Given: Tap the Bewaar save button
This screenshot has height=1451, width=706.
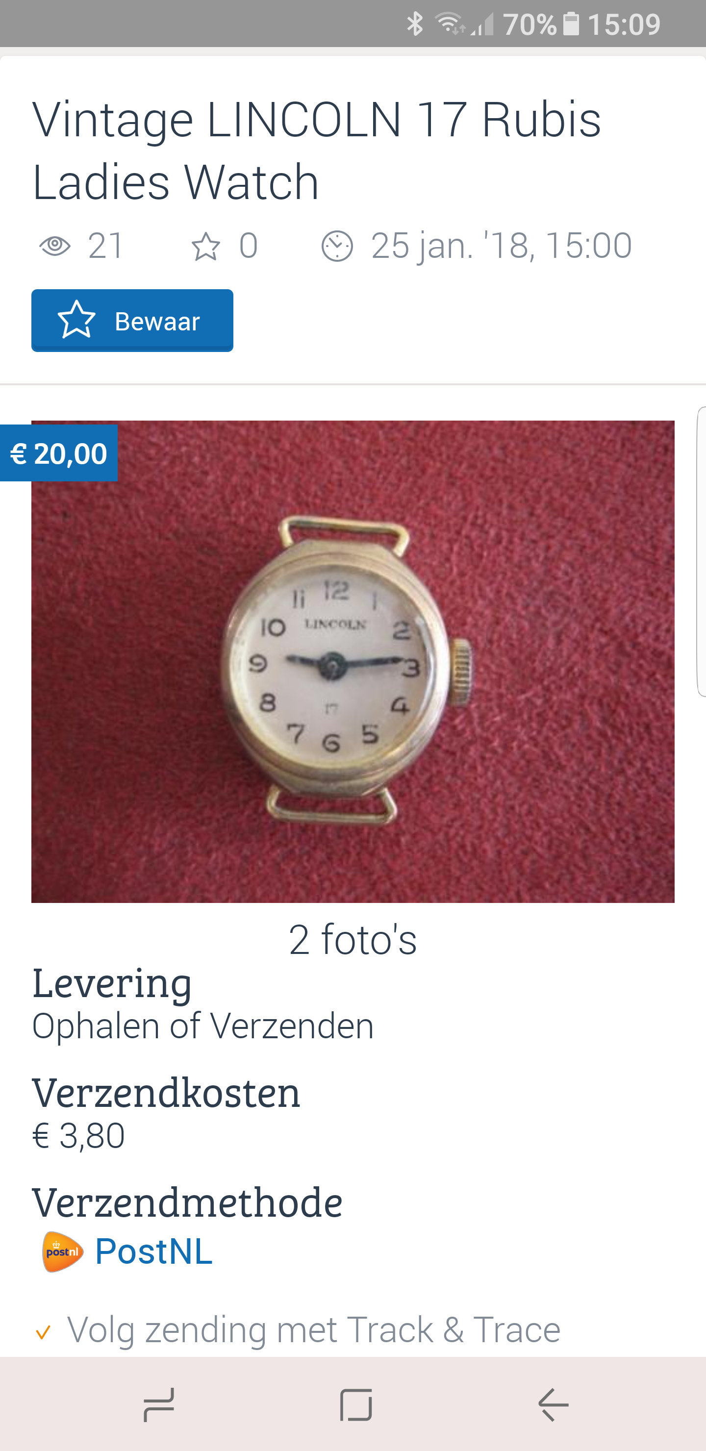Looking at the screenshot, I should pyautogui.click(x=132, y=321).
